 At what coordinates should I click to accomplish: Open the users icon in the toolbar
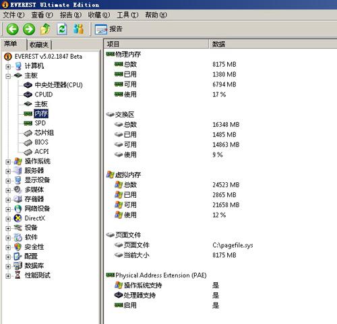point(78,29)
